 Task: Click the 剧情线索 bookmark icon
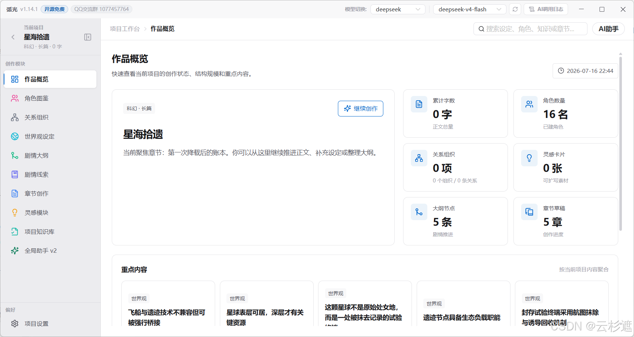pos(15,174)
